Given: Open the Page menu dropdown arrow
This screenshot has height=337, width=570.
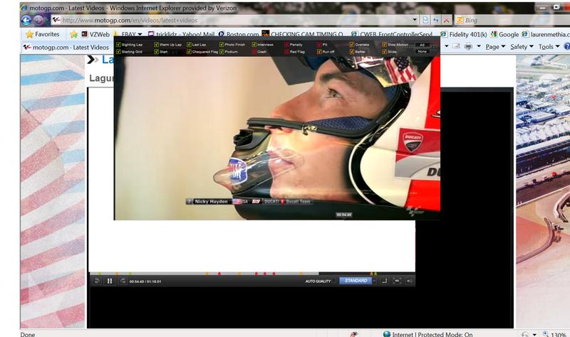Looking at the screenshot, I should pos(503,46).
